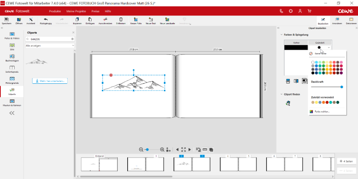Open the Produkte menu
The width and height of the screenshot is (358, 179).
(x=55, y=11)
